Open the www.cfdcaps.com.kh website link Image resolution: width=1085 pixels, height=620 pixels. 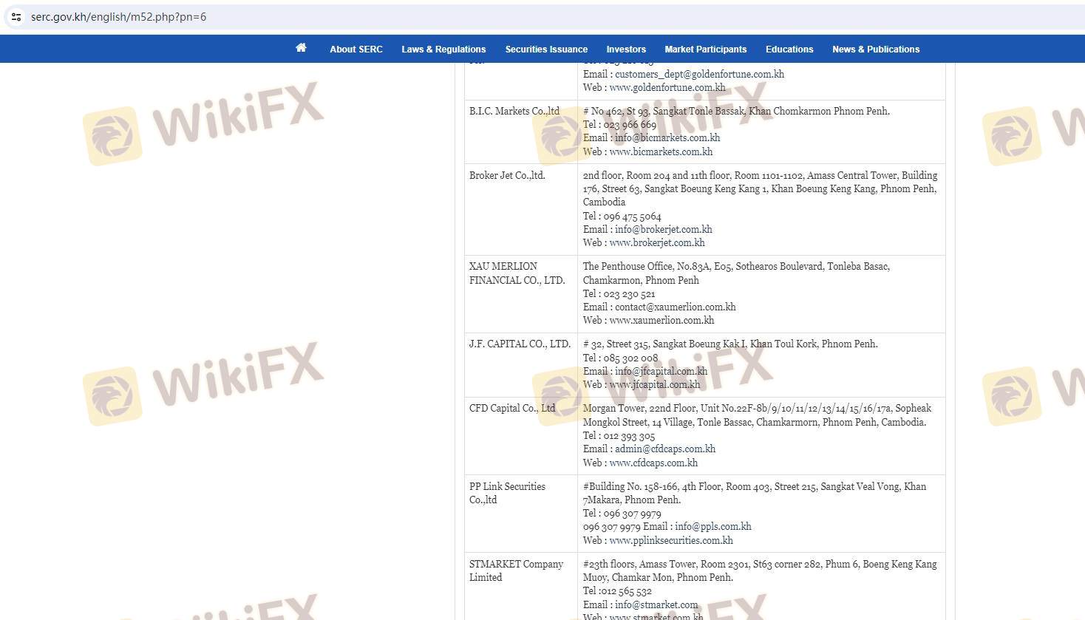[x=653, y=463]
